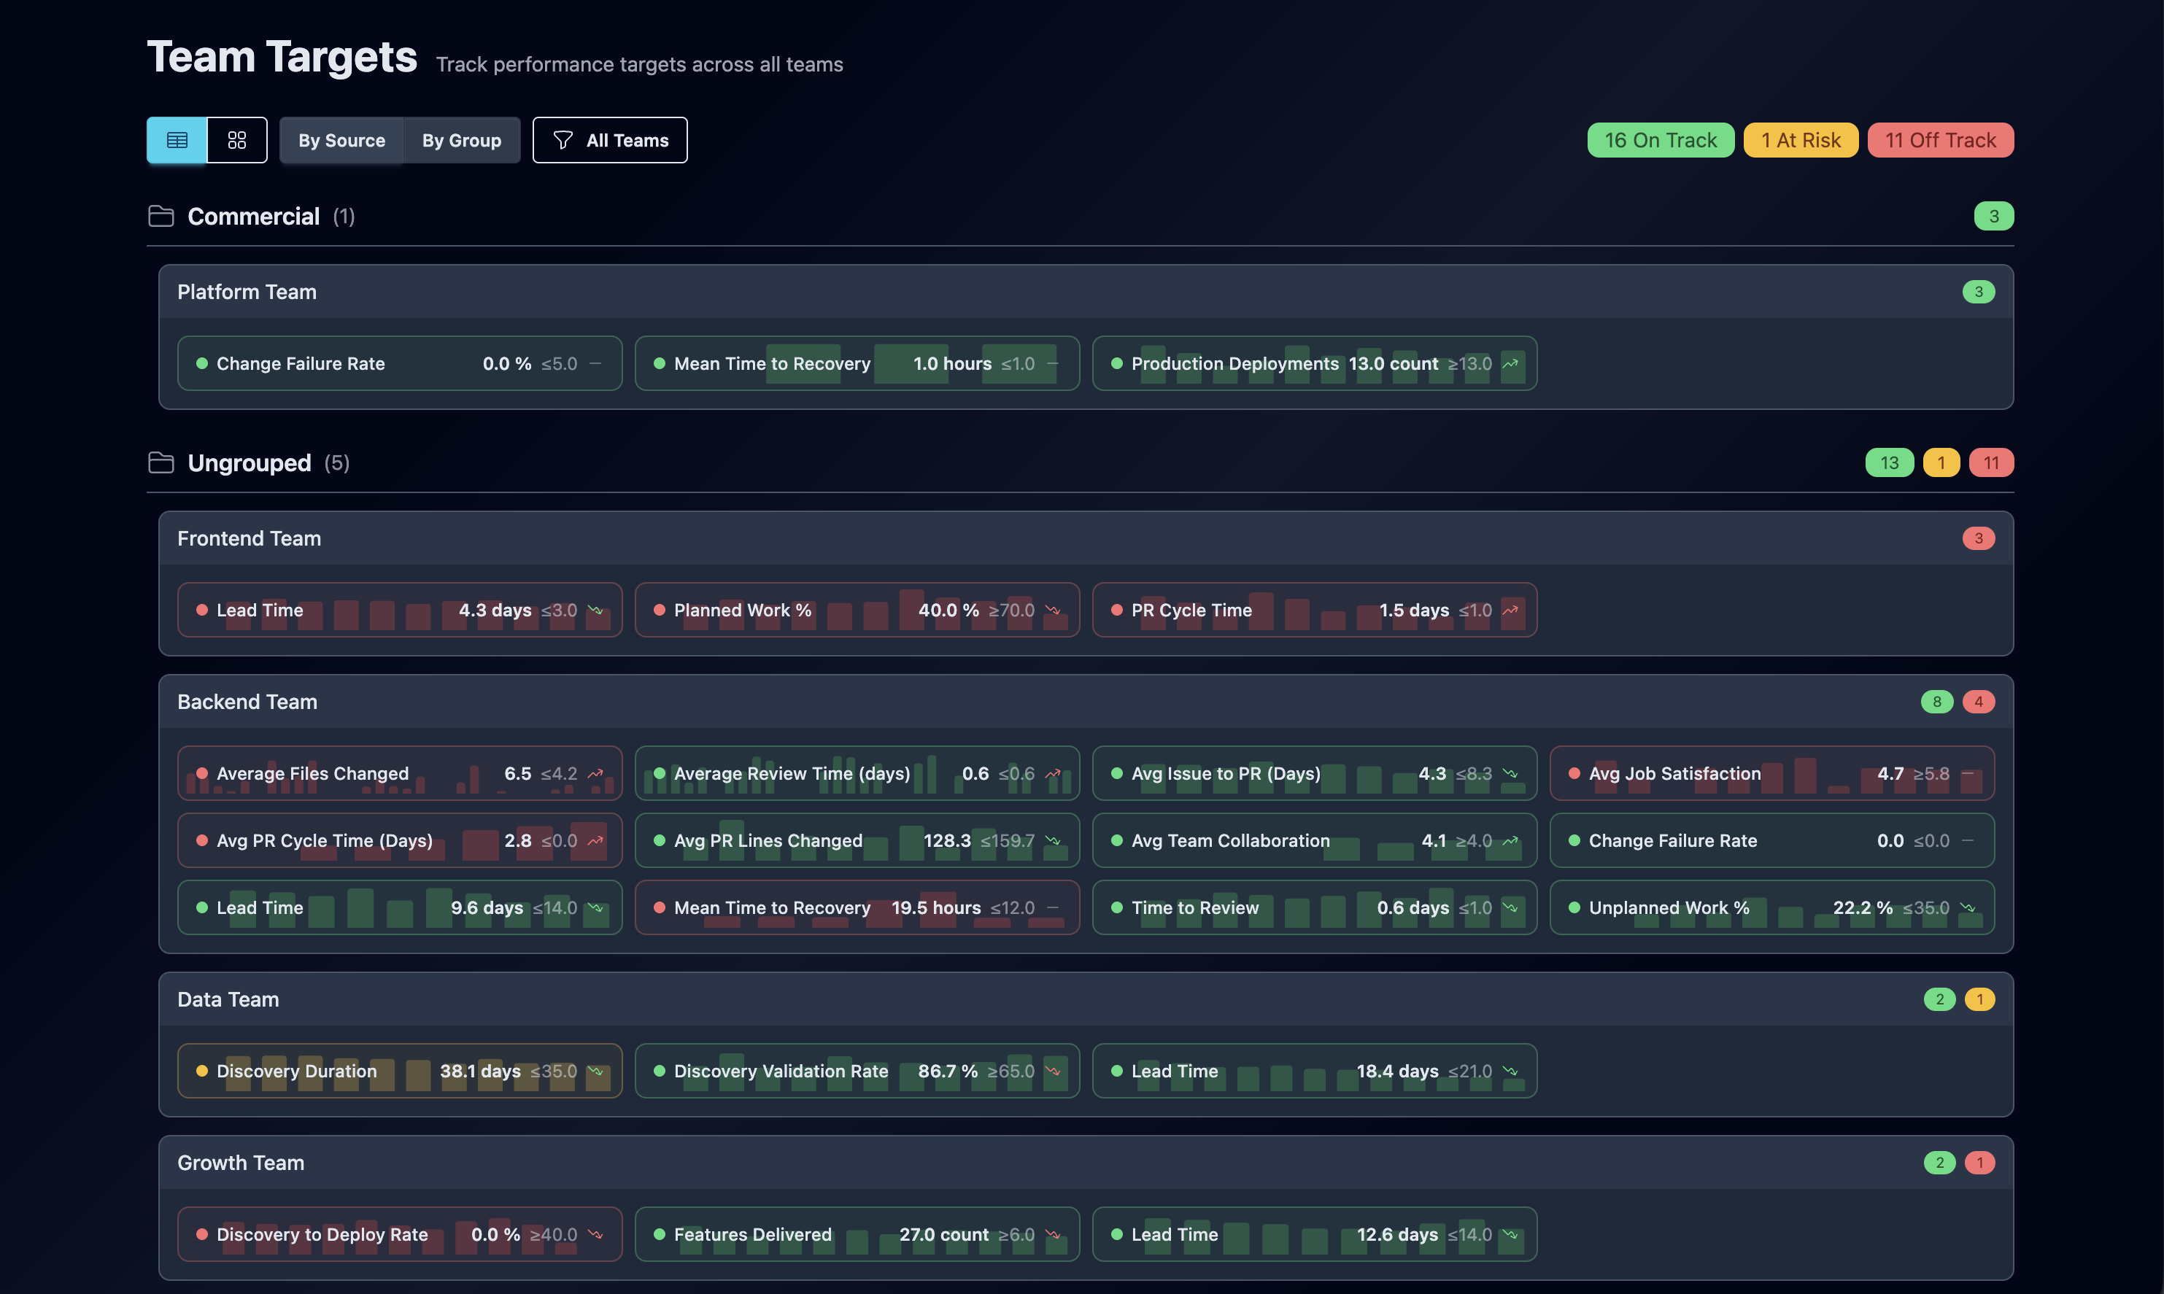The image size is (2164, 1294).
Task: Toggle the 16 On Track filter
Action: 1660,139
